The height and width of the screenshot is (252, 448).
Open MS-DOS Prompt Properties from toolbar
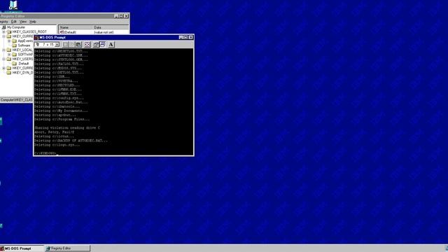click(96, 45)
